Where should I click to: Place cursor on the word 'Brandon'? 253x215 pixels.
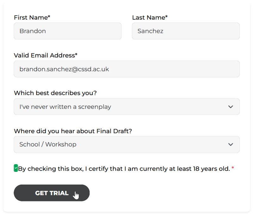pyautogui.click(x=33, y=31)
